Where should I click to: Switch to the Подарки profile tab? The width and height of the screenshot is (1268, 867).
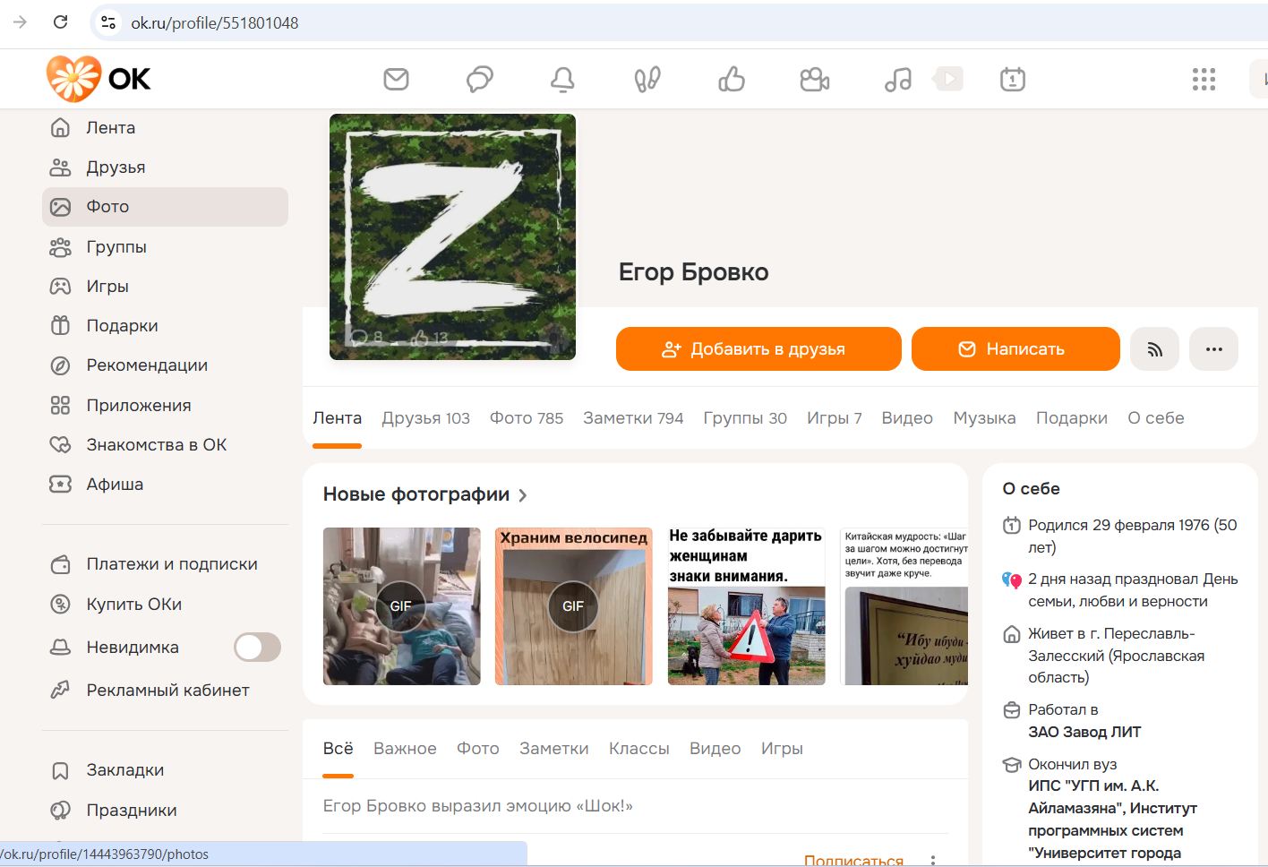pyautogui.click(x=1072, y=417)
